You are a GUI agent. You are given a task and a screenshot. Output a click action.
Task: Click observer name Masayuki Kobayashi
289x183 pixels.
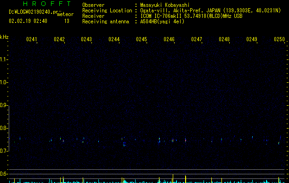tap(165, 5)
